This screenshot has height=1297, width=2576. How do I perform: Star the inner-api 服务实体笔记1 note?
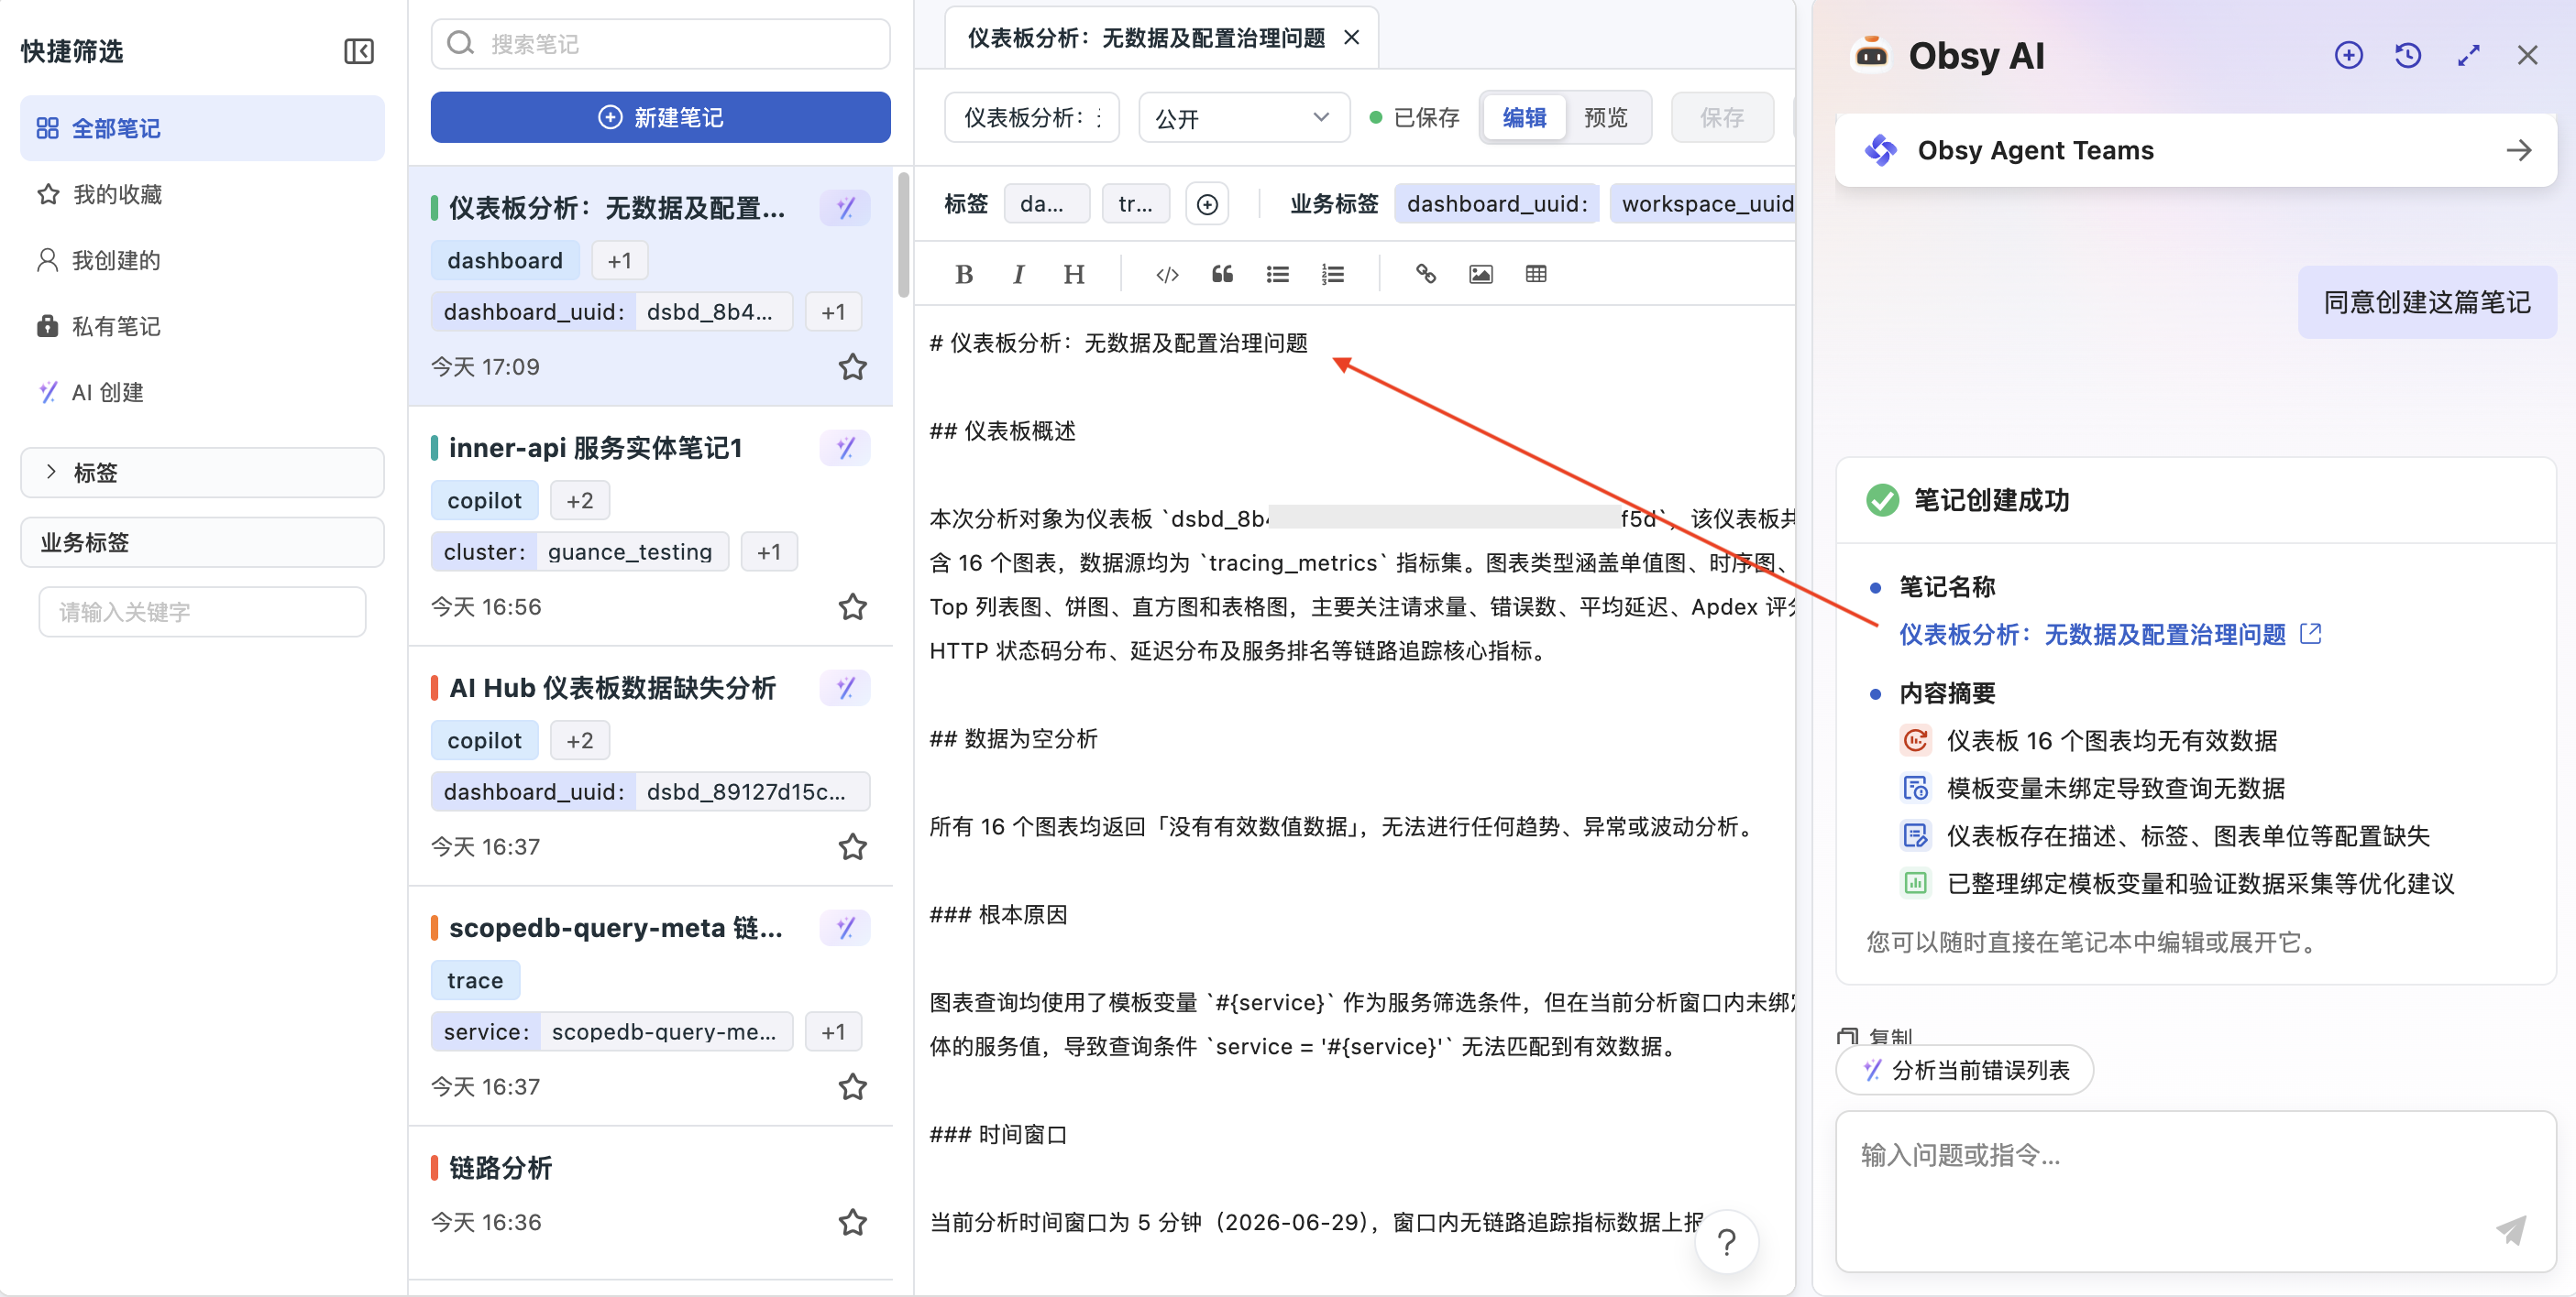point(852,606)
